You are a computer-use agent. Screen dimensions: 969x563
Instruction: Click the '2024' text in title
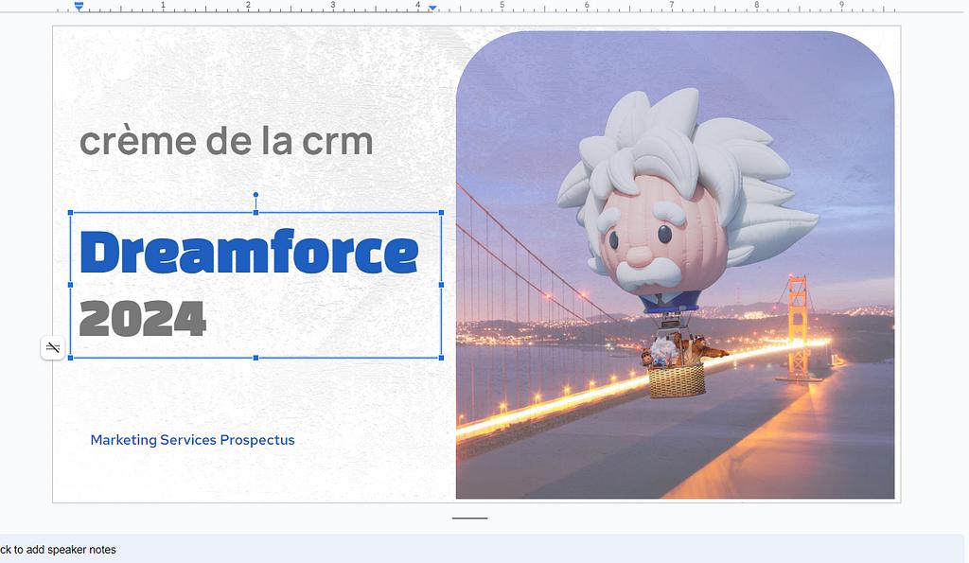pyautogui.click(x=143, y=319)
